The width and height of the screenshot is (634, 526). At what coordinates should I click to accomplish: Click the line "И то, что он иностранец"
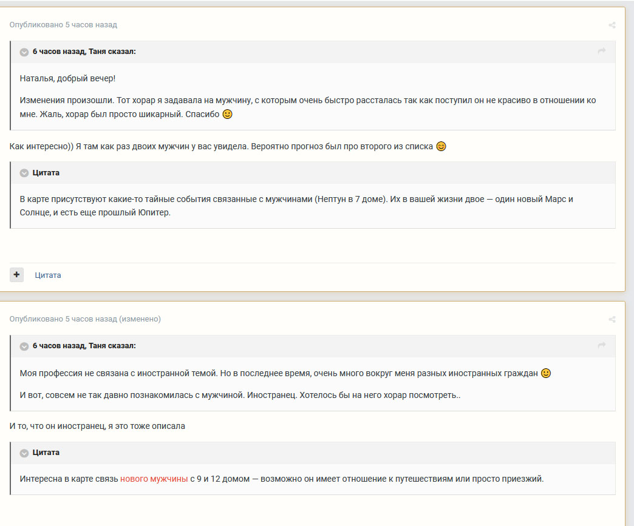point(97,426)
